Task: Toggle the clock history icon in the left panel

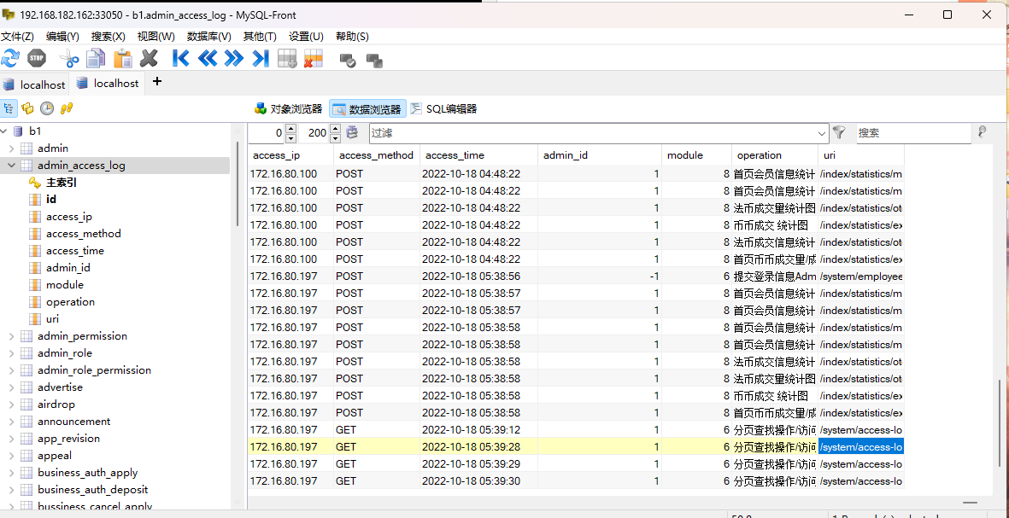Action: coord(47,108)
